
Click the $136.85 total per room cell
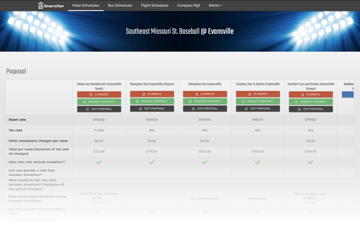(310, 151)
